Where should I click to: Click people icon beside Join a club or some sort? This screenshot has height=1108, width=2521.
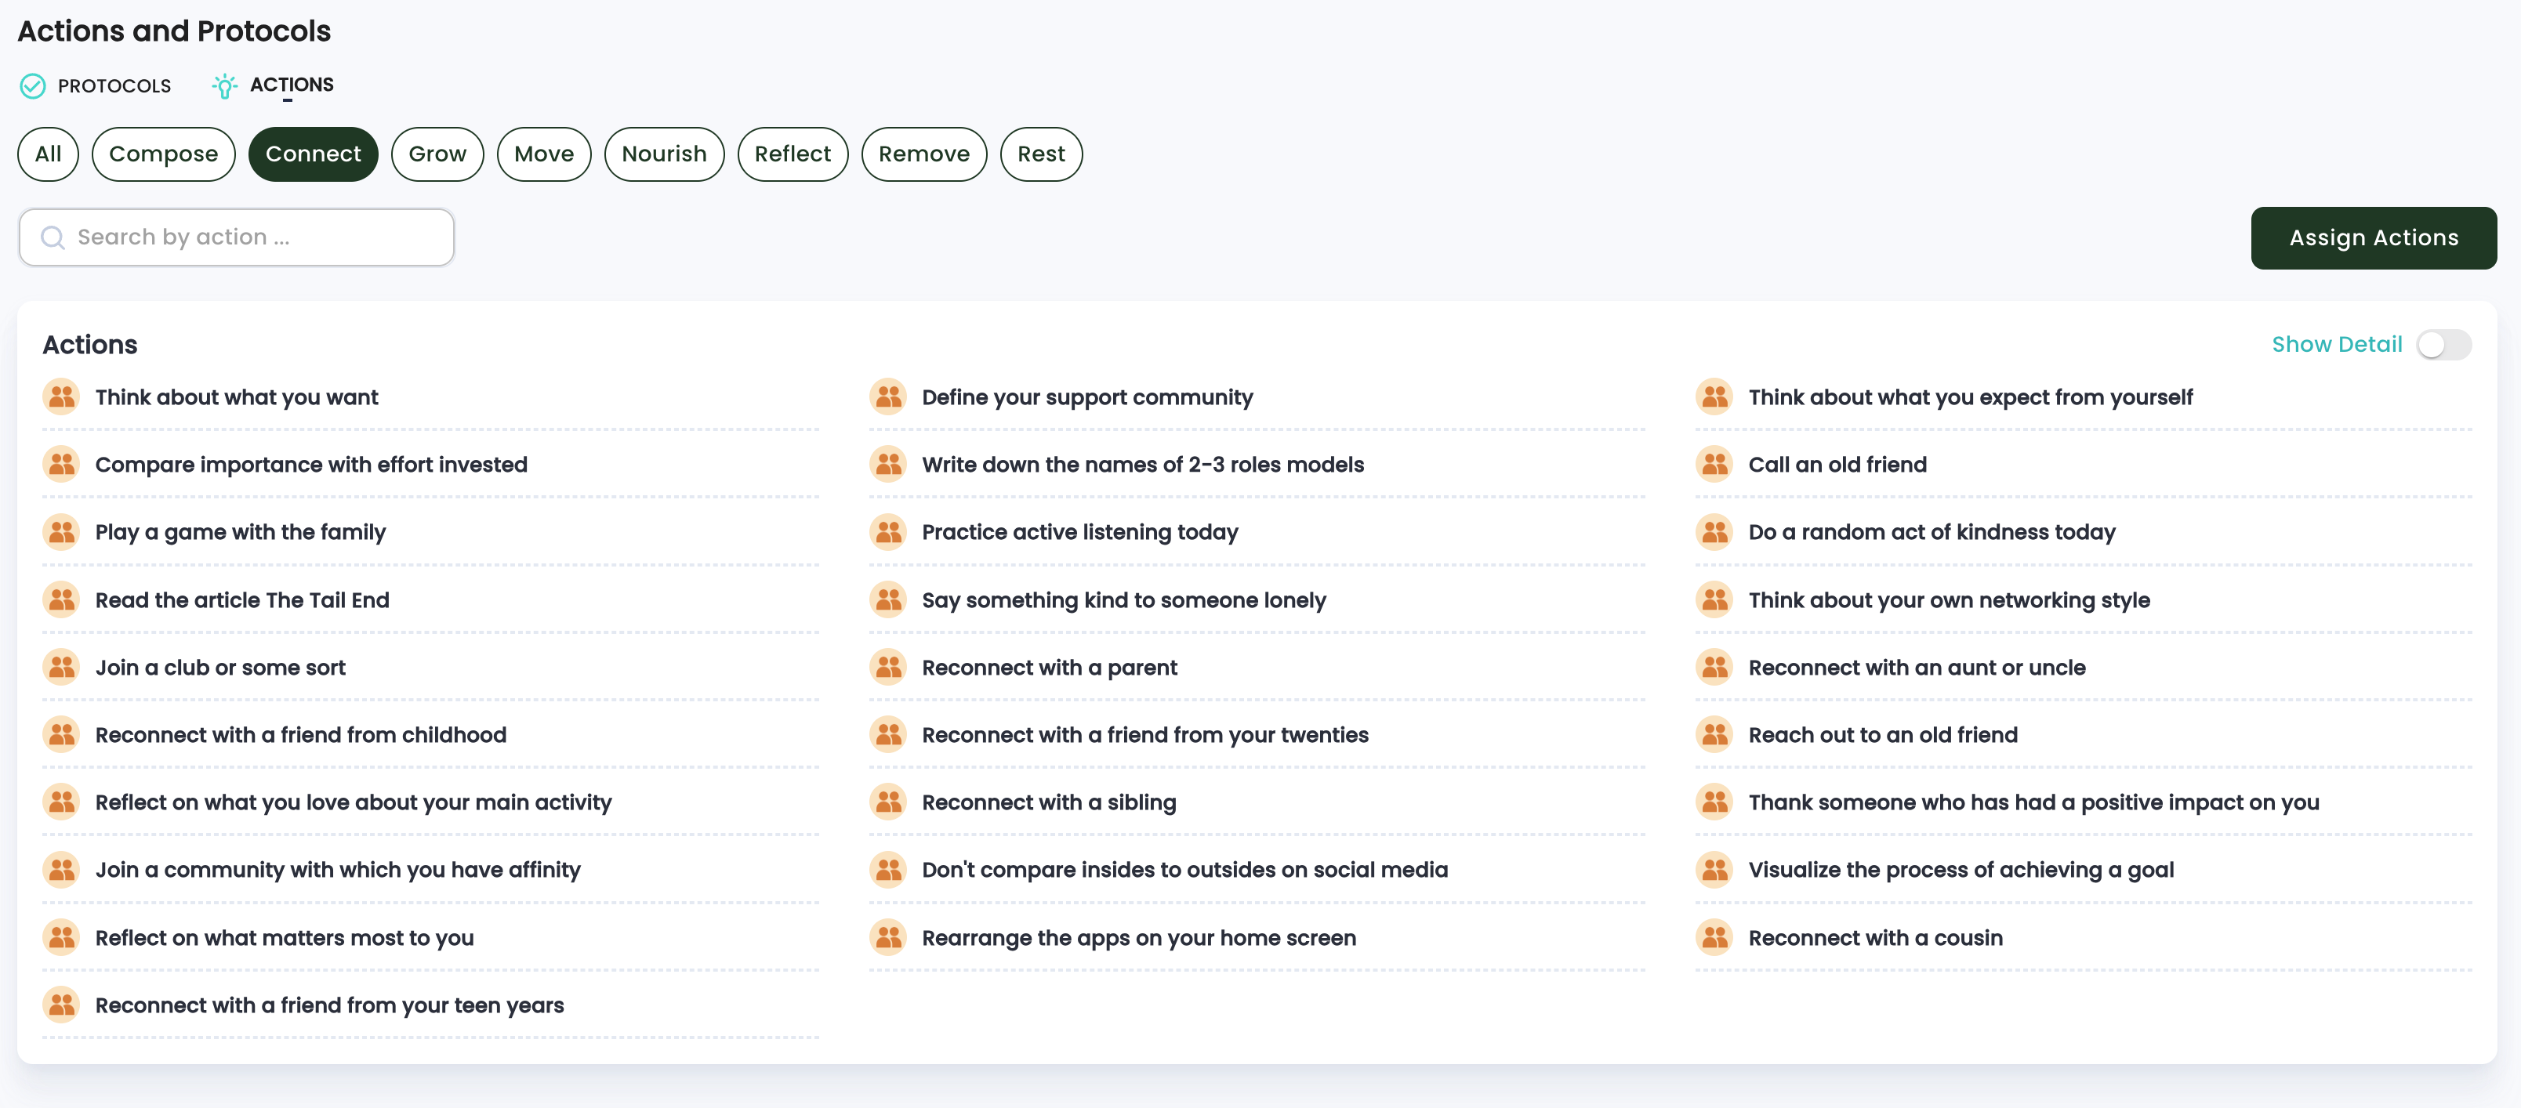click(x=62, y=667)
